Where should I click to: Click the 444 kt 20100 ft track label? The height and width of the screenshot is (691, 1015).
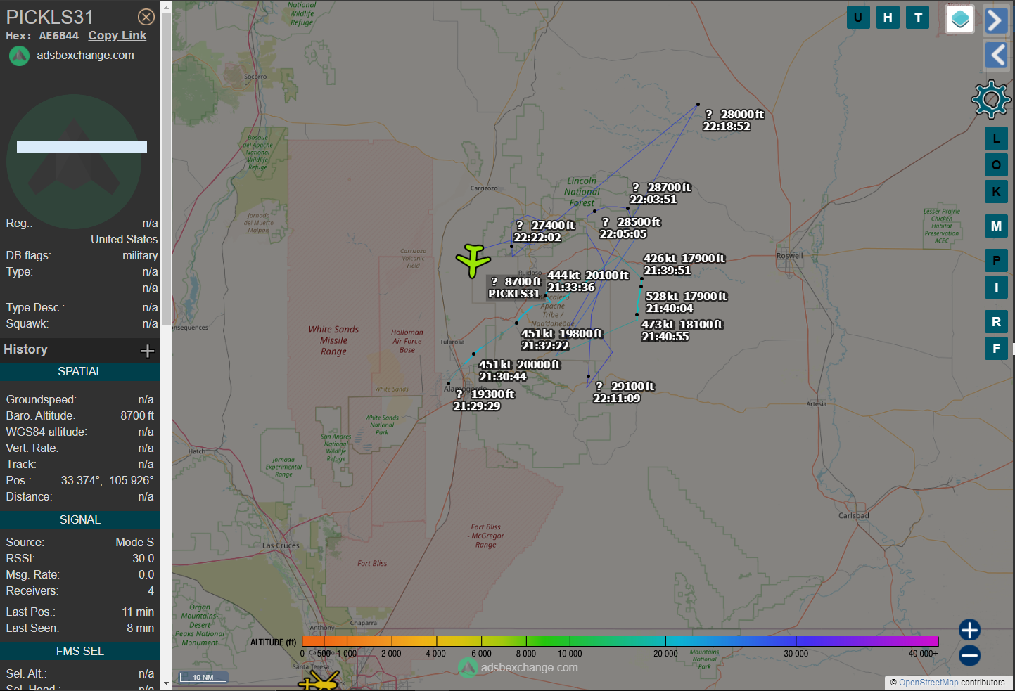click(588, 281)
